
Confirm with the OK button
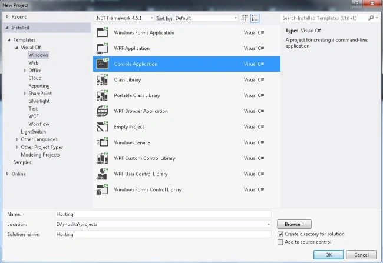(x=329, y=255)
